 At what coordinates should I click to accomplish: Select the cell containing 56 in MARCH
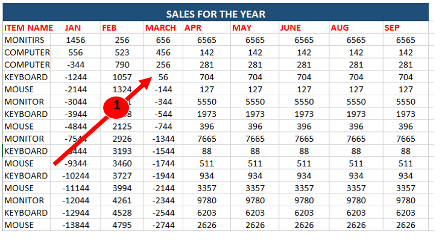(x=163, y=77)
